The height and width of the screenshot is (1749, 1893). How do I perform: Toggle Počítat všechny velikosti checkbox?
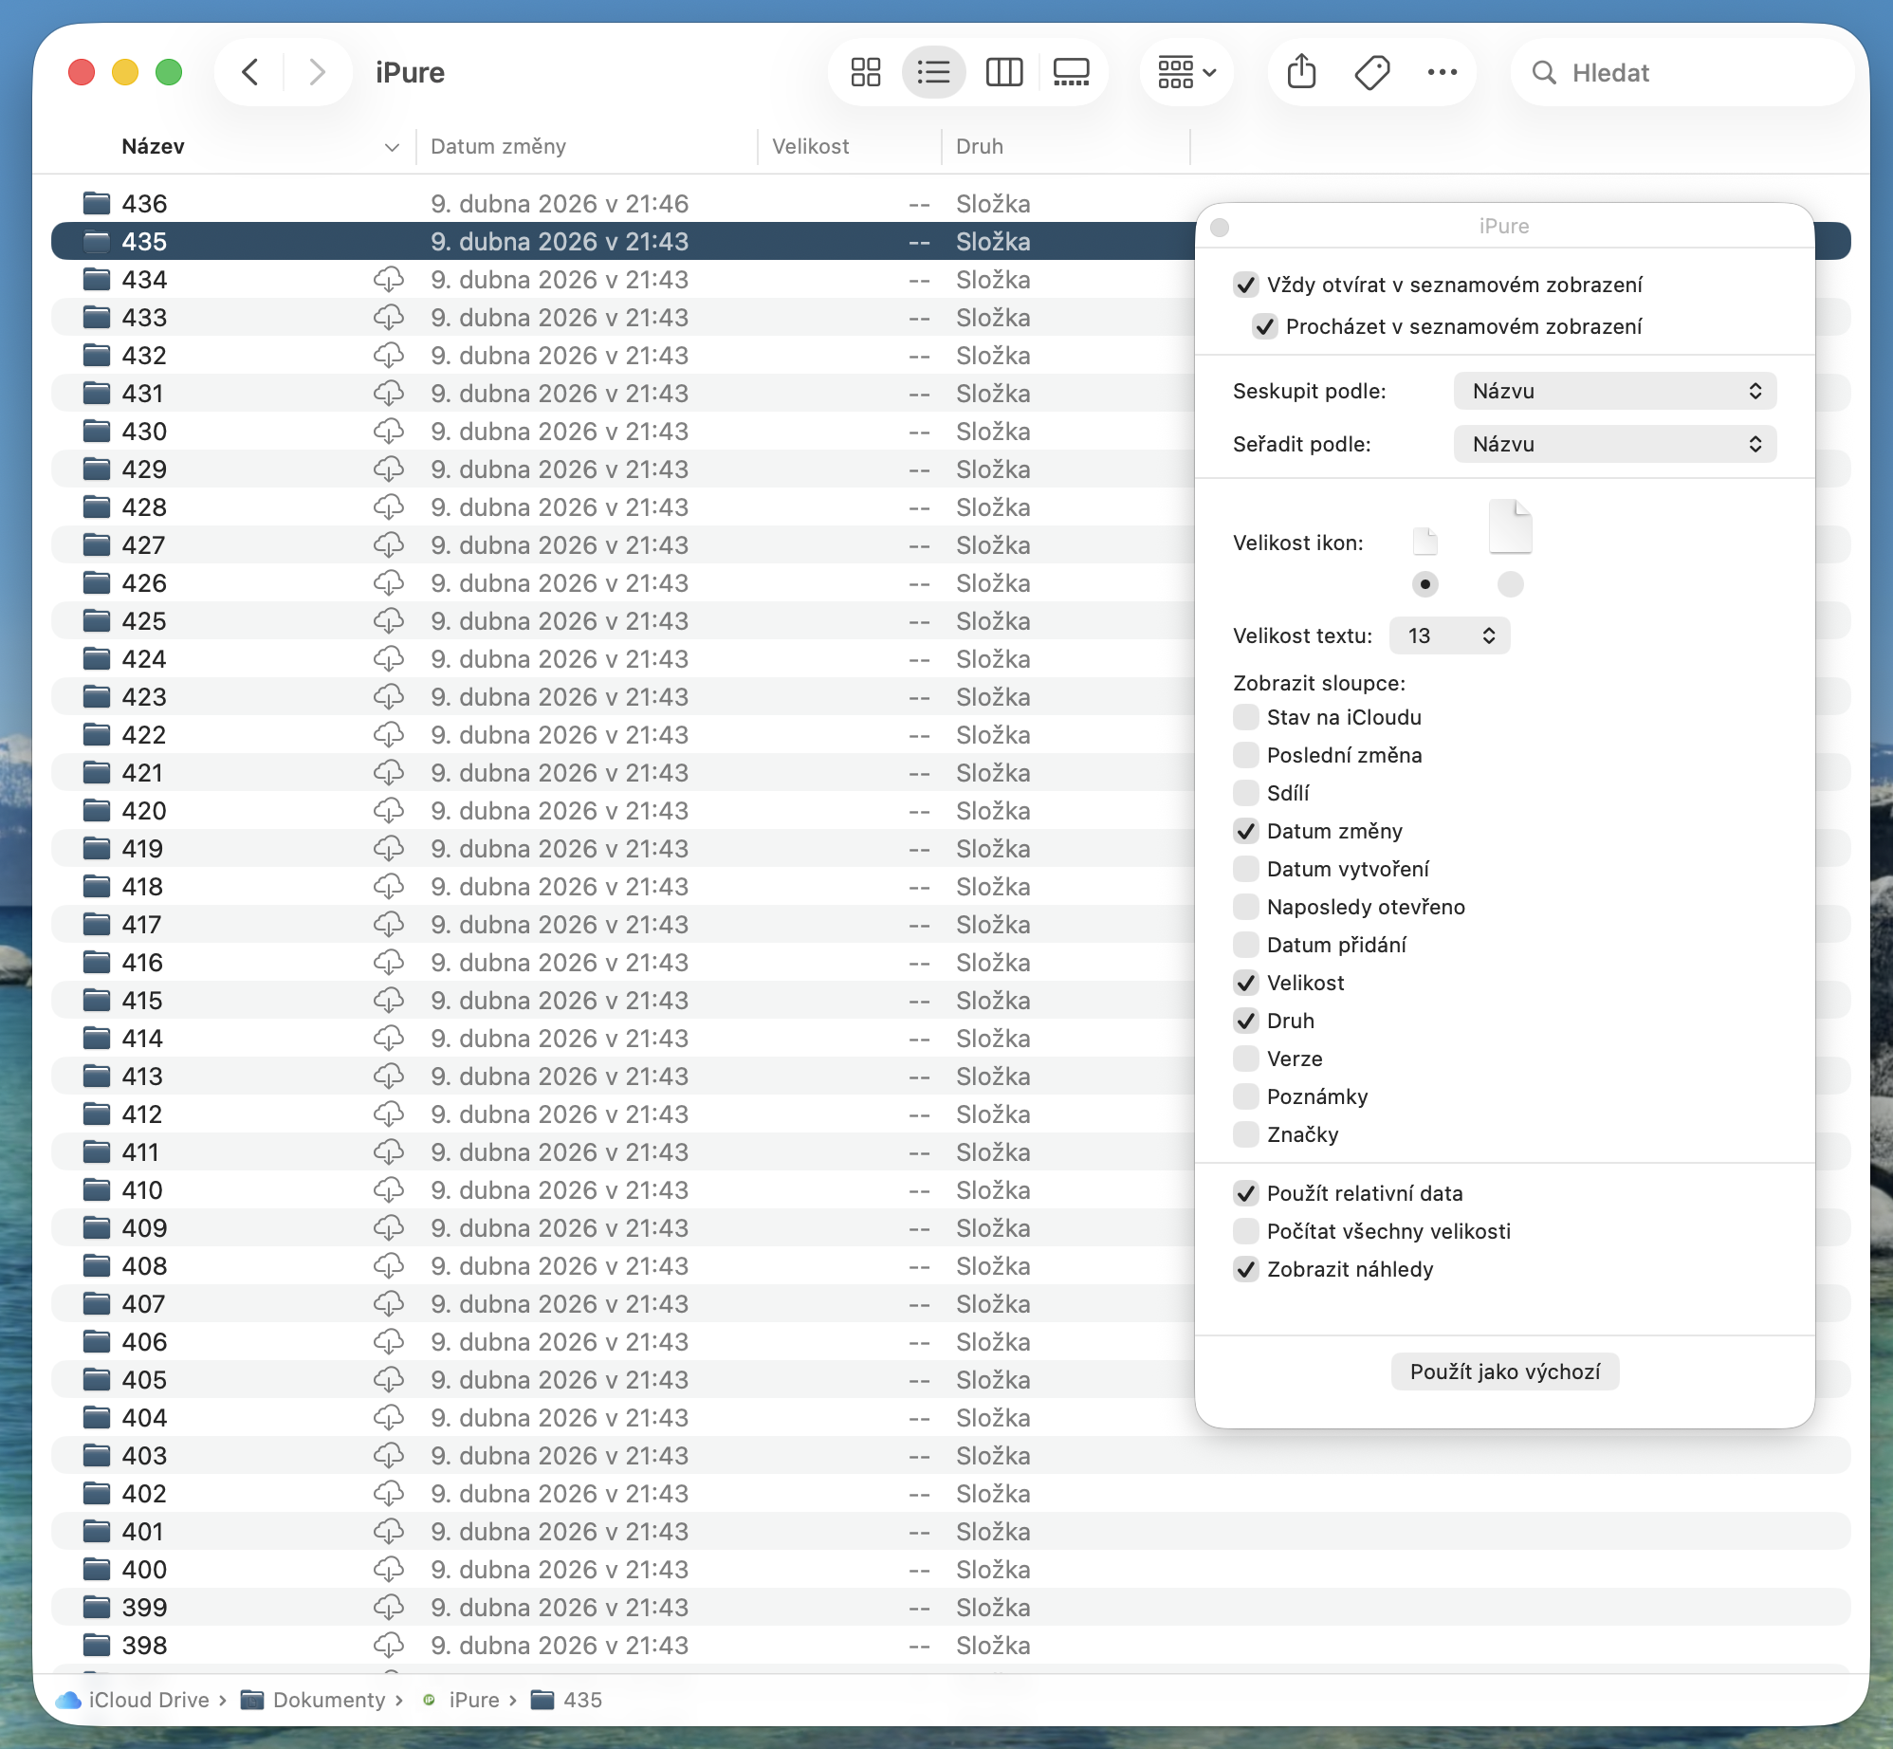(1245, 1231)
